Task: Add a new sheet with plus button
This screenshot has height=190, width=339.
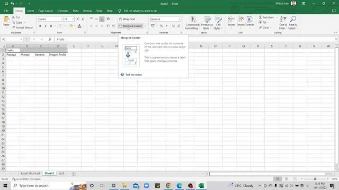Action: pos(74,174)
